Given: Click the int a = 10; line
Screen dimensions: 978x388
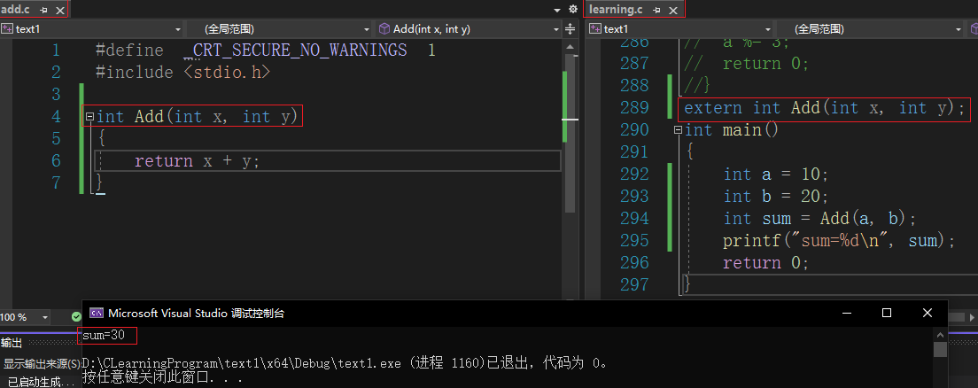Looking at the screenshot, I should (776, 174).
